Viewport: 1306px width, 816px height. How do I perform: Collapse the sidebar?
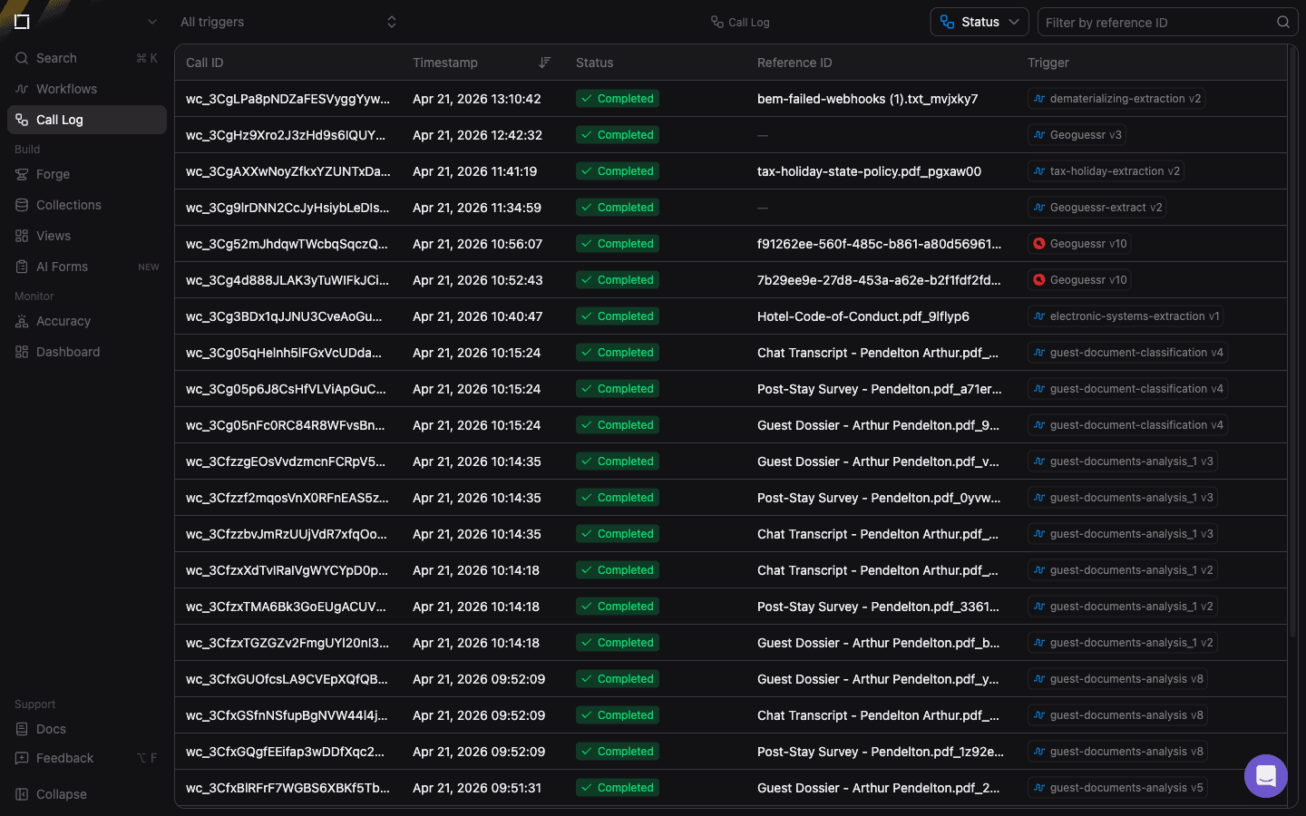[x=61, y=794]
